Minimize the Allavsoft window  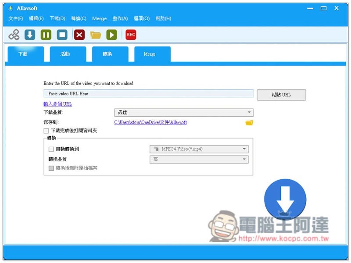coord(310,8)
